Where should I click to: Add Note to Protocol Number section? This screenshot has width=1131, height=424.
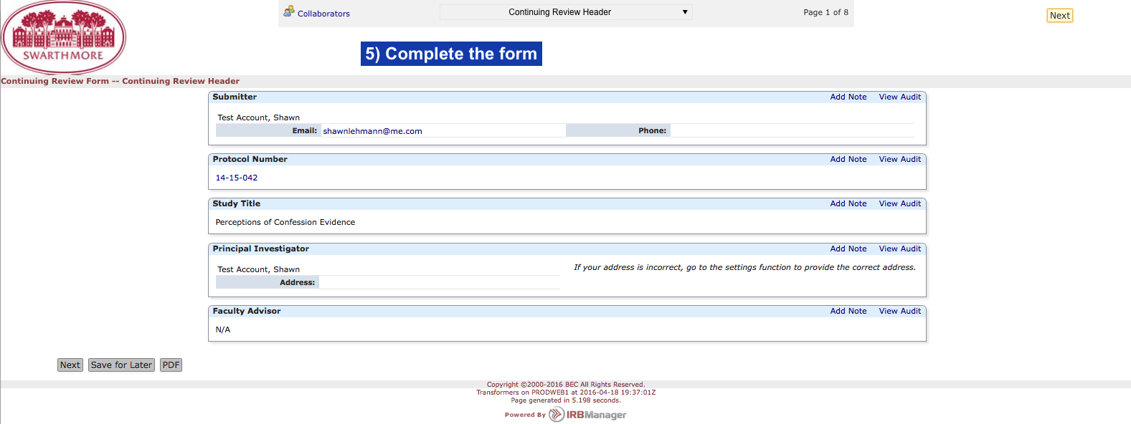[848, 160]
